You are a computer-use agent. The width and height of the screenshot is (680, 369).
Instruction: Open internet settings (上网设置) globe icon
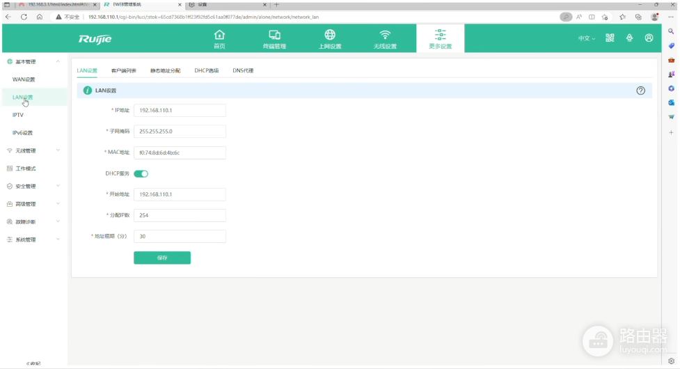pyautogui.click(x=330, y=35)
